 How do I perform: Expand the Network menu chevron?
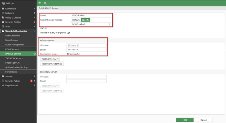pyautogui.click(x=35, y=13)
